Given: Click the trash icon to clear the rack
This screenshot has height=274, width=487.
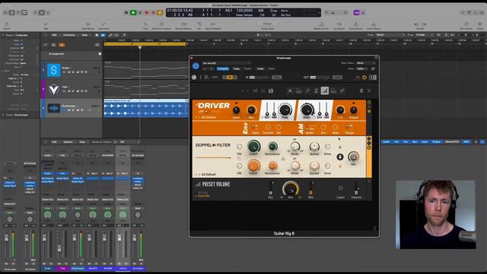Looking at the screenshot, I should point(361,91).
